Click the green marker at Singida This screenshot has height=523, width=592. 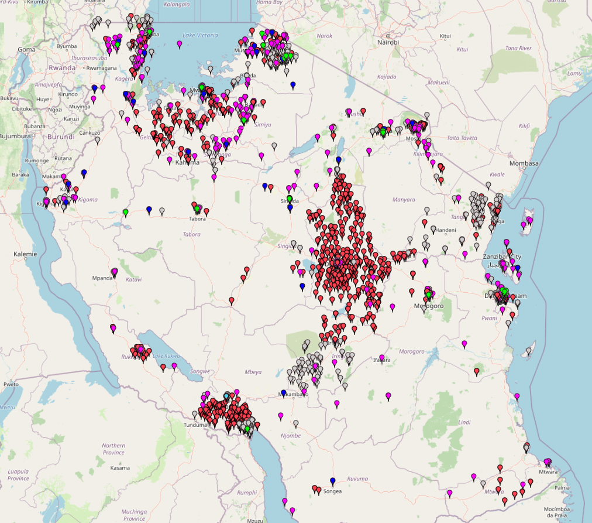click(289, 199)
